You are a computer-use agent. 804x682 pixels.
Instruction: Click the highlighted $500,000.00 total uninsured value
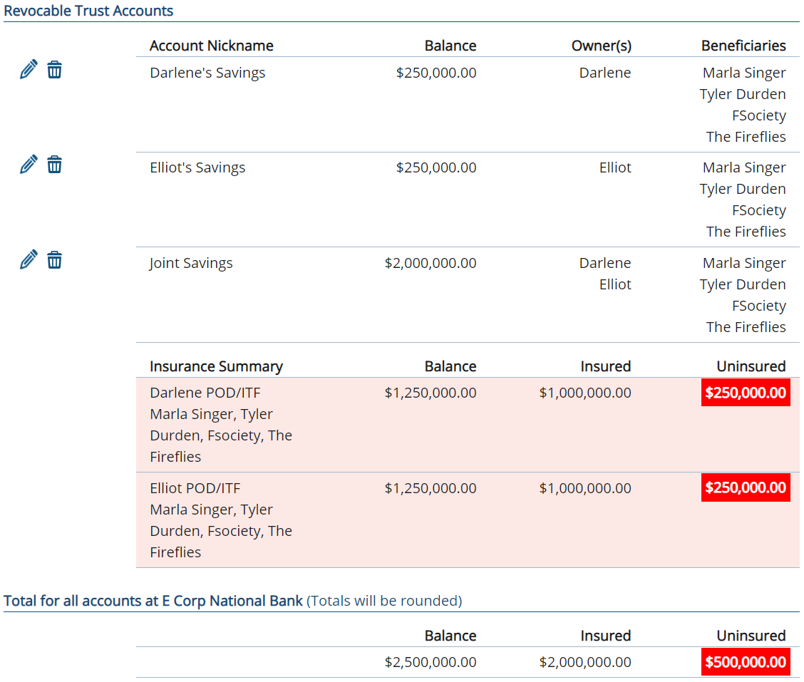(x=746, y=661)
